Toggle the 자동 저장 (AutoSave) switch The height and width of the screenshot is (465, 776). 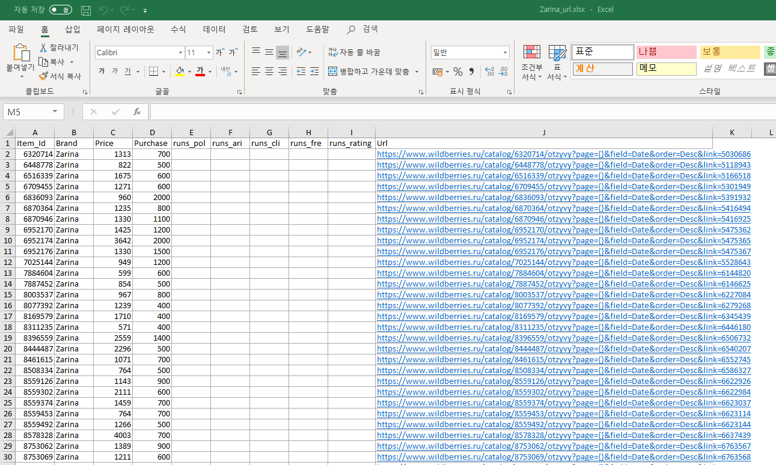click(61, 10)
